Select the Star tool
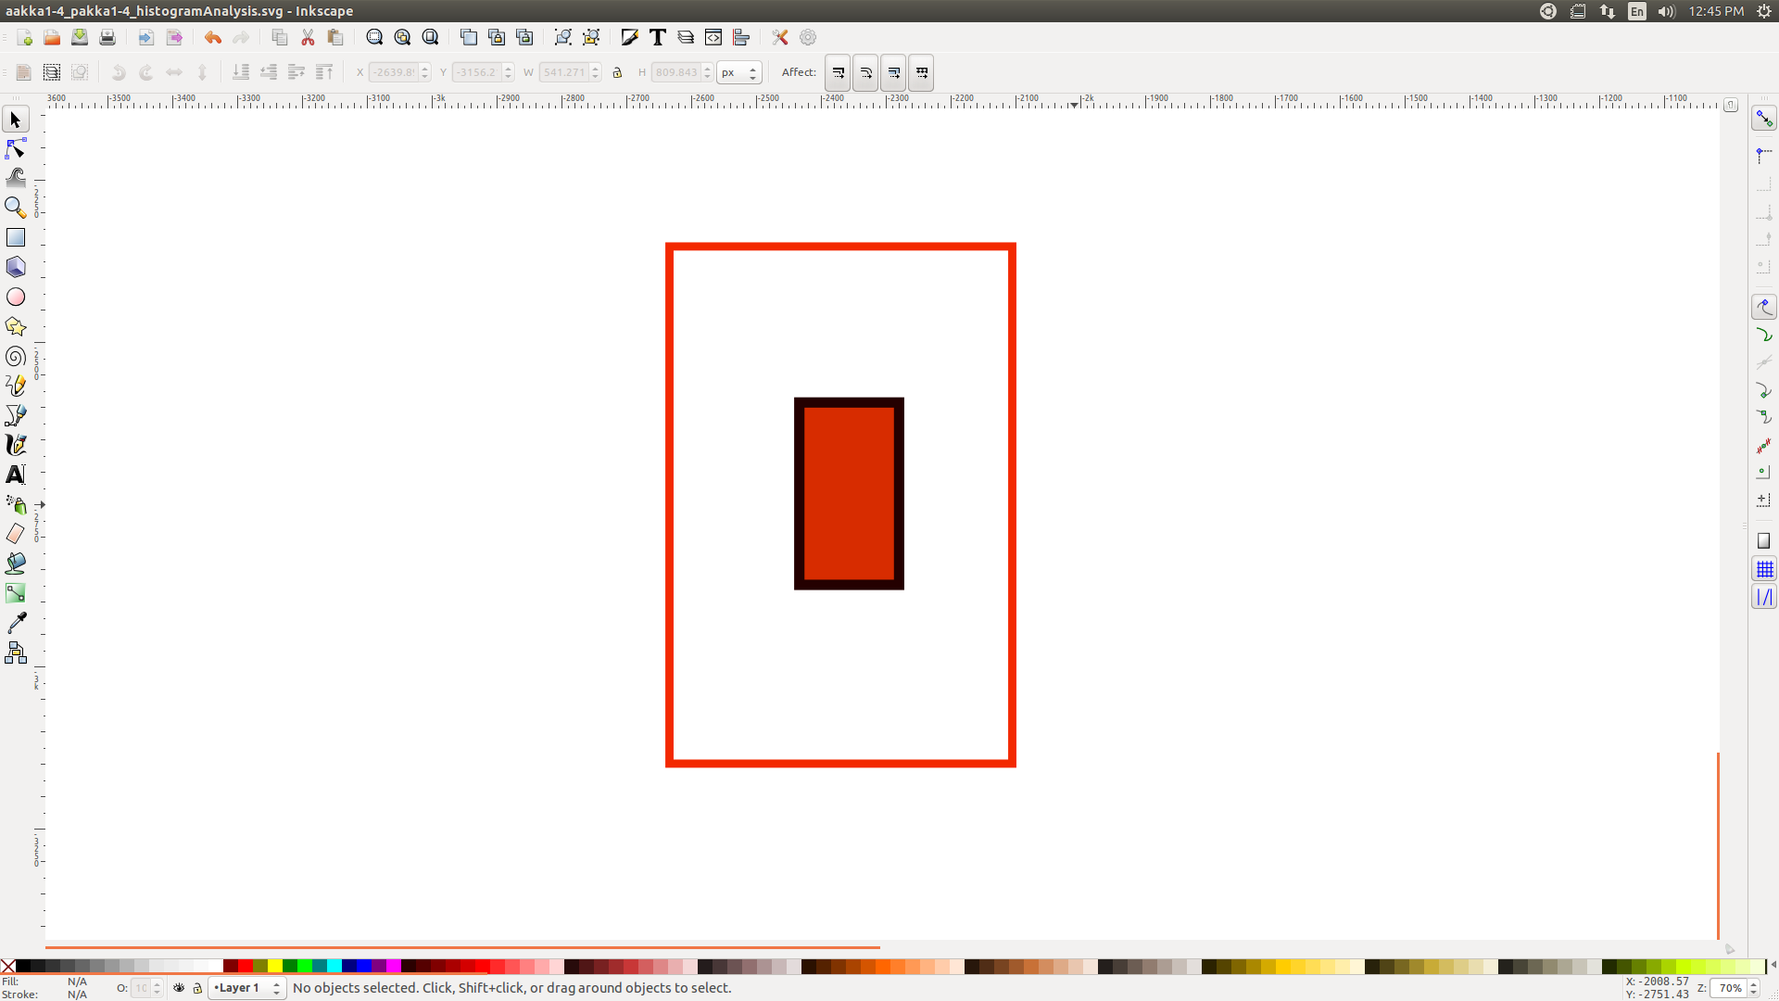This screenshot has height=1001, width=1779. click(x=16, y=326)
